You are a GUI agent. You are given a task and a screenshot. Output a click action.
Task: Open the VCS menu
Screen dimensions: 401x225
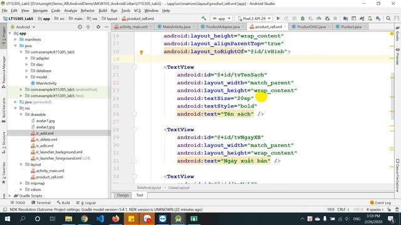(x=137, y=11)
